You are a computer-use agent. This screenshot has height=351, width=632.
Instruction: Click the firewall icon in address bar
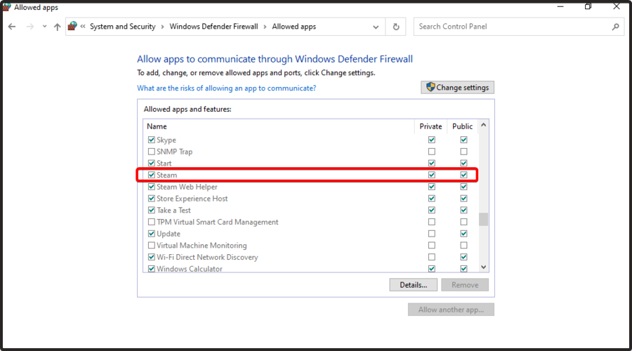tap(72, 26)
